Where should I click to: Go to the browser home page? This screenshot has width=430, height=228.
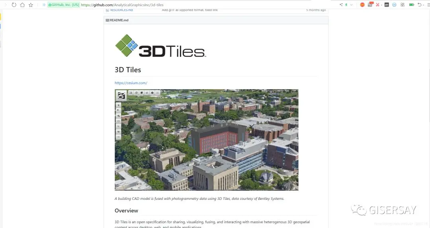click(22, 5)
